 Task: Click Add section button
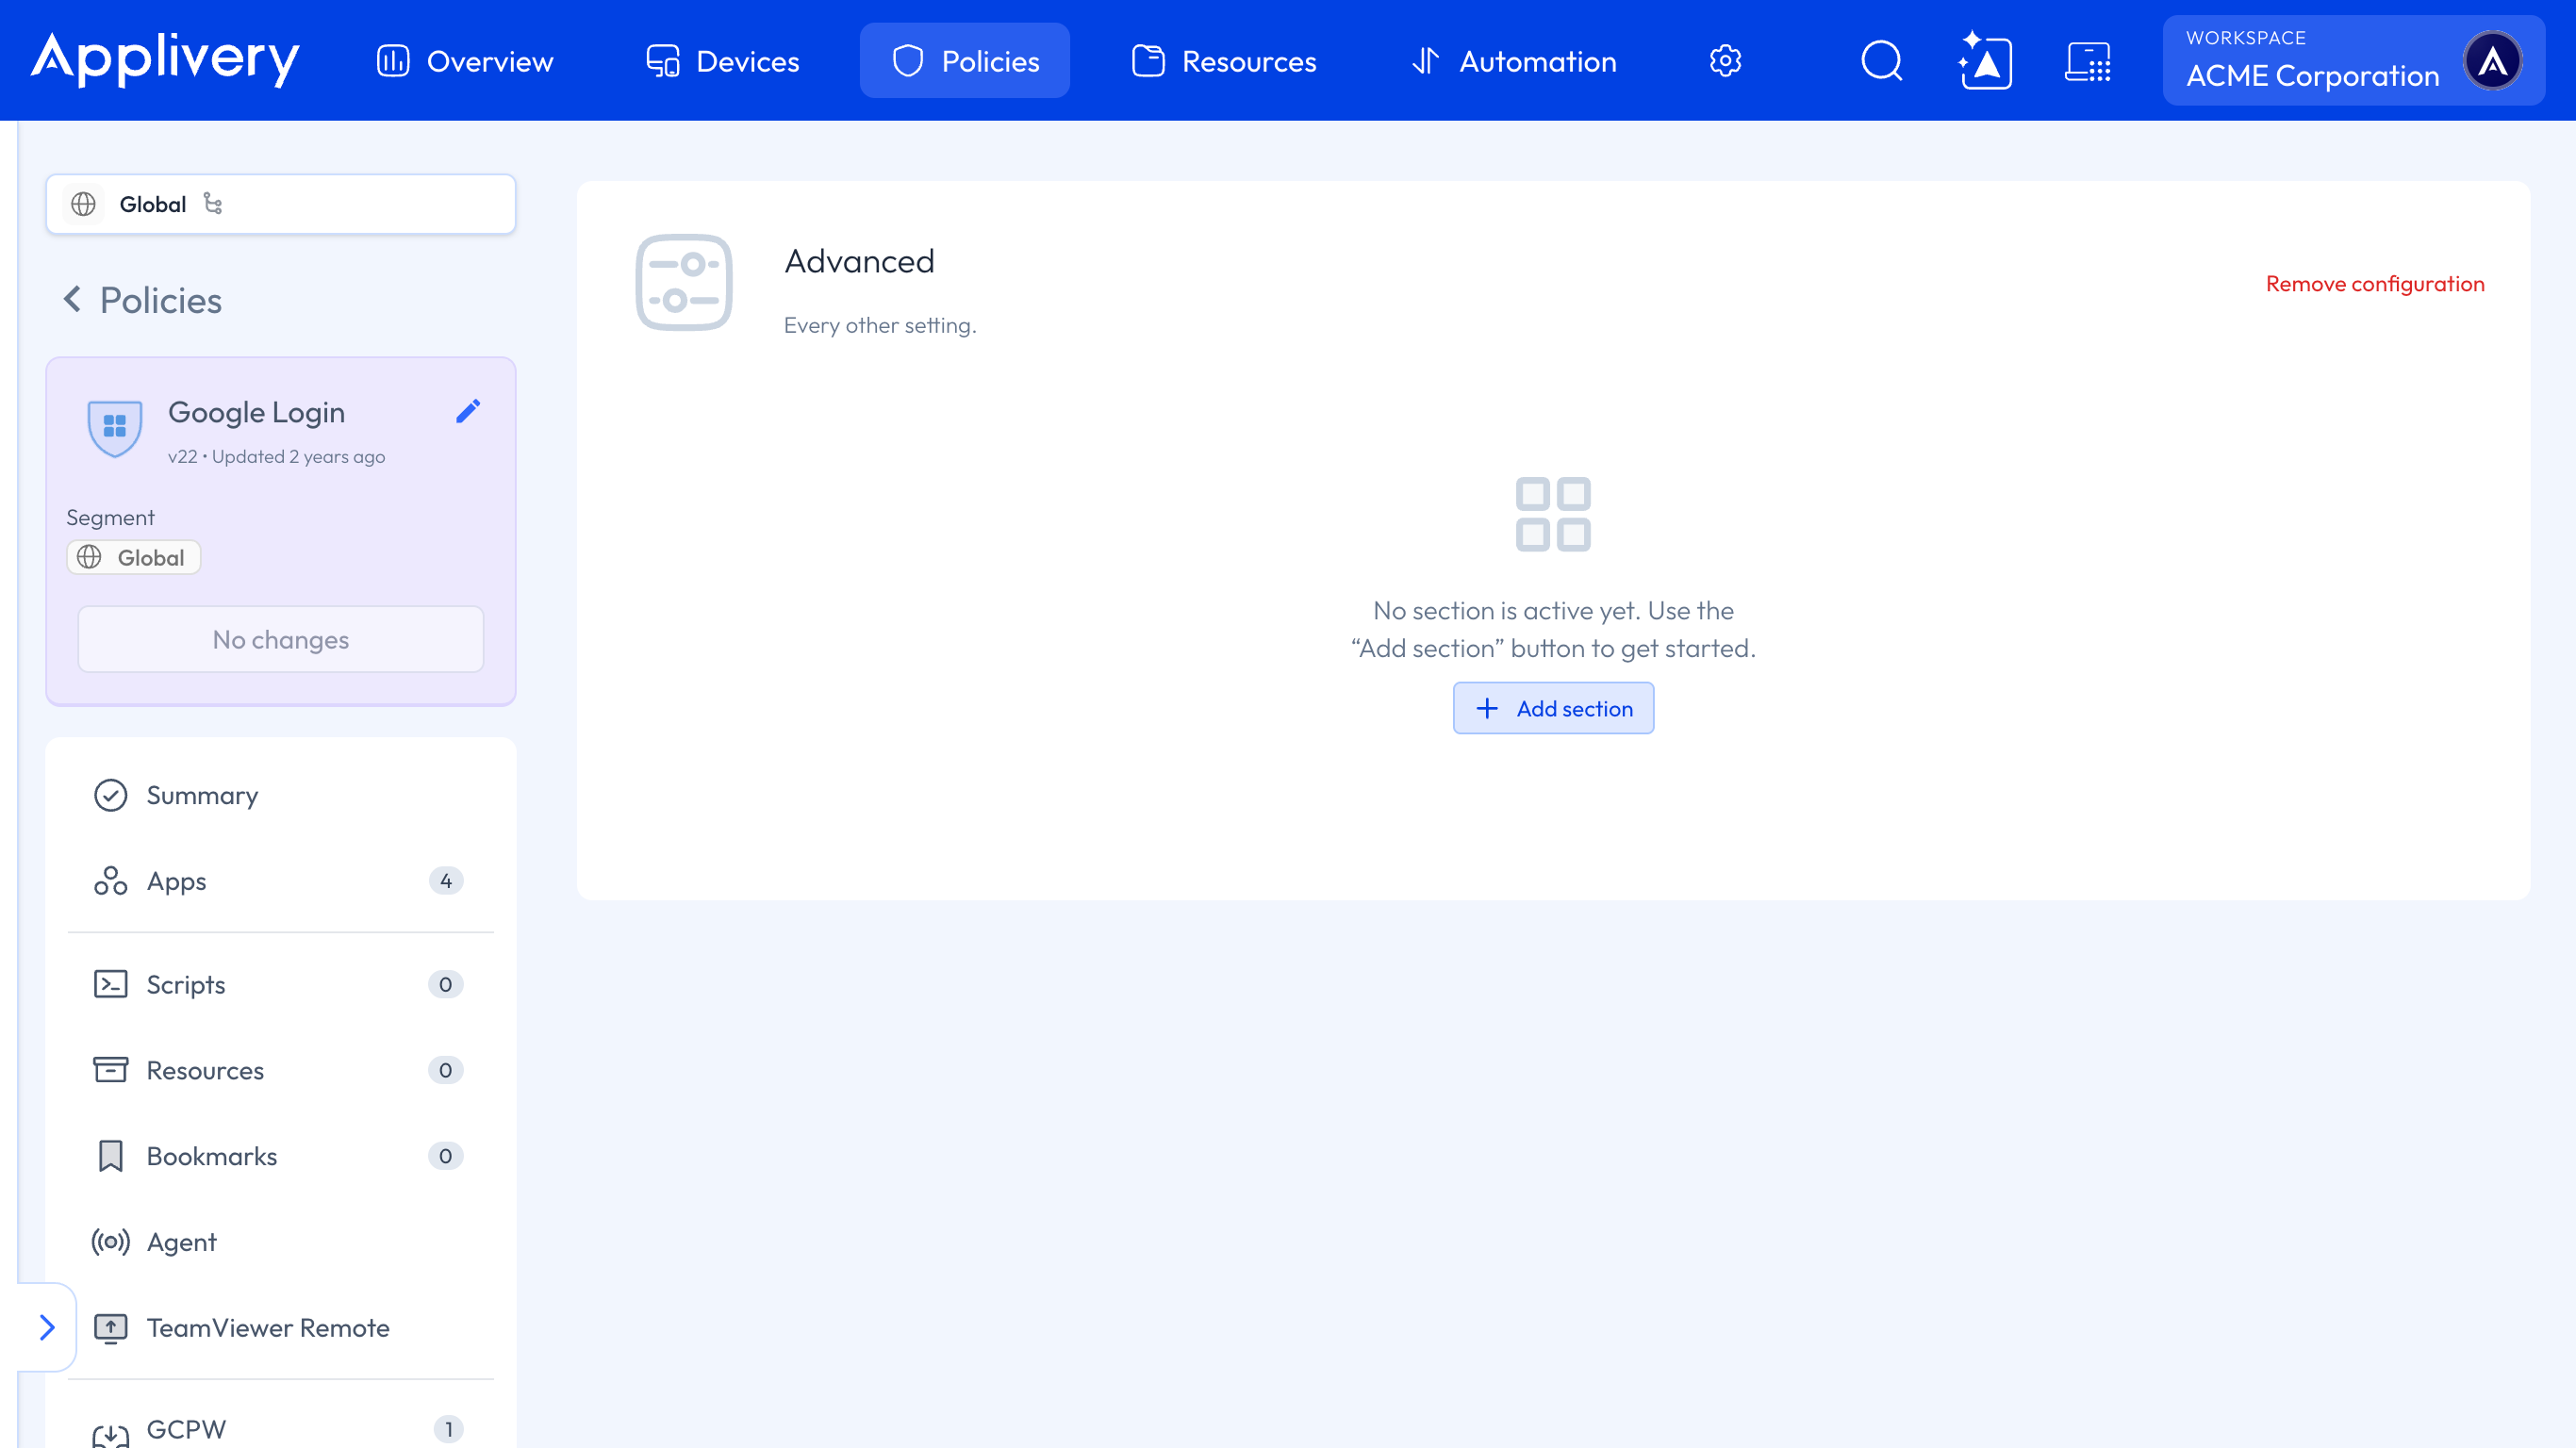point(1553,708)
